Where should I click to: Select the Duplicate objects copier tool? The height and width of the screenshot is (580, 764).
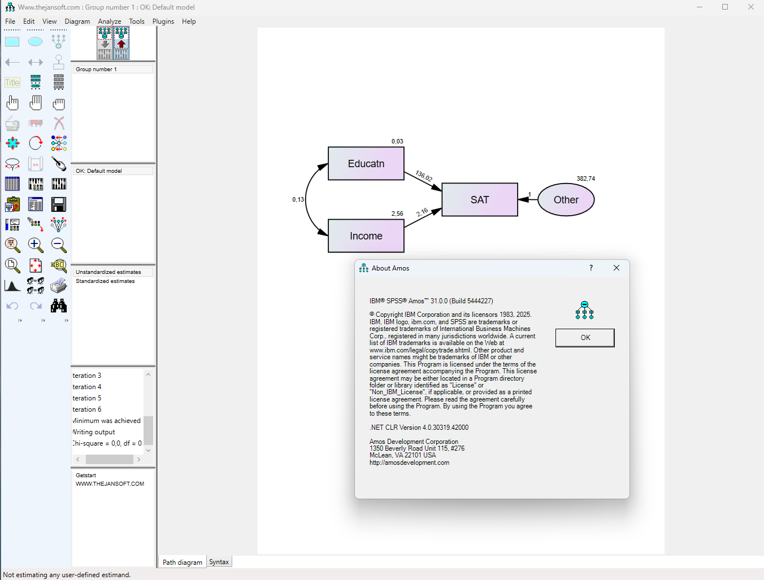click(x=12, y=123)
